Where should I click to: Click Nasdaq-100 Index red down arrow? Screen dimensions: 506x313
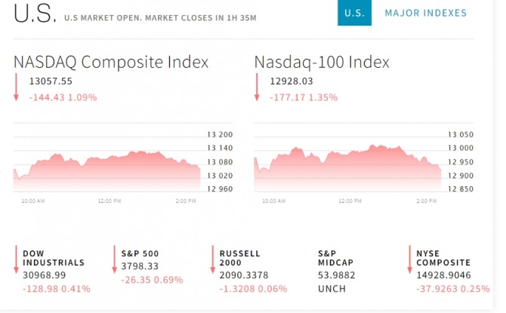click(x=257, y=88)
